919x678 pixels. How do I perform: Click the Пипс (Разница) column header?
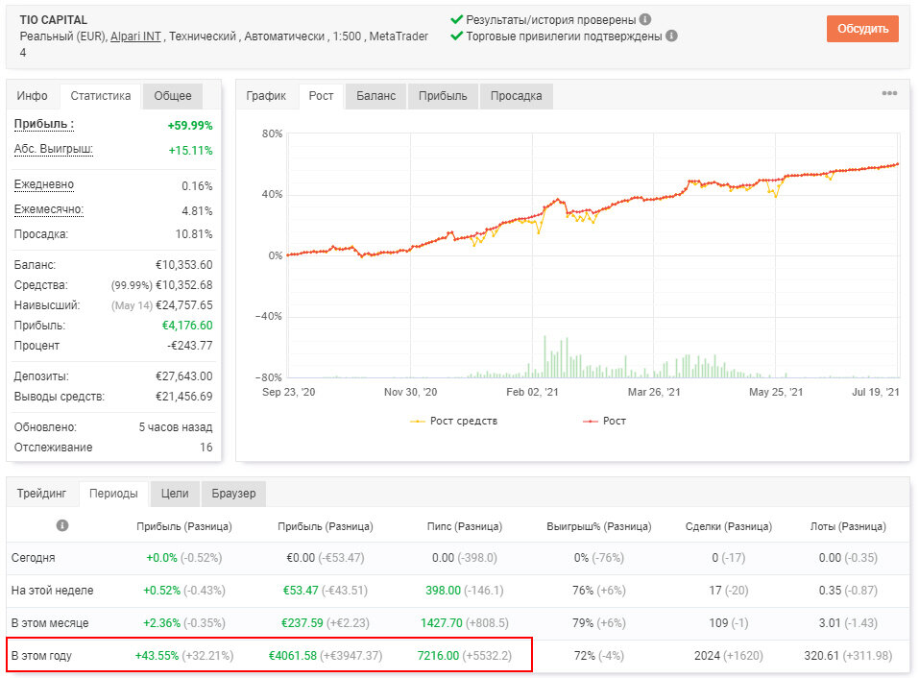[465, 526]
